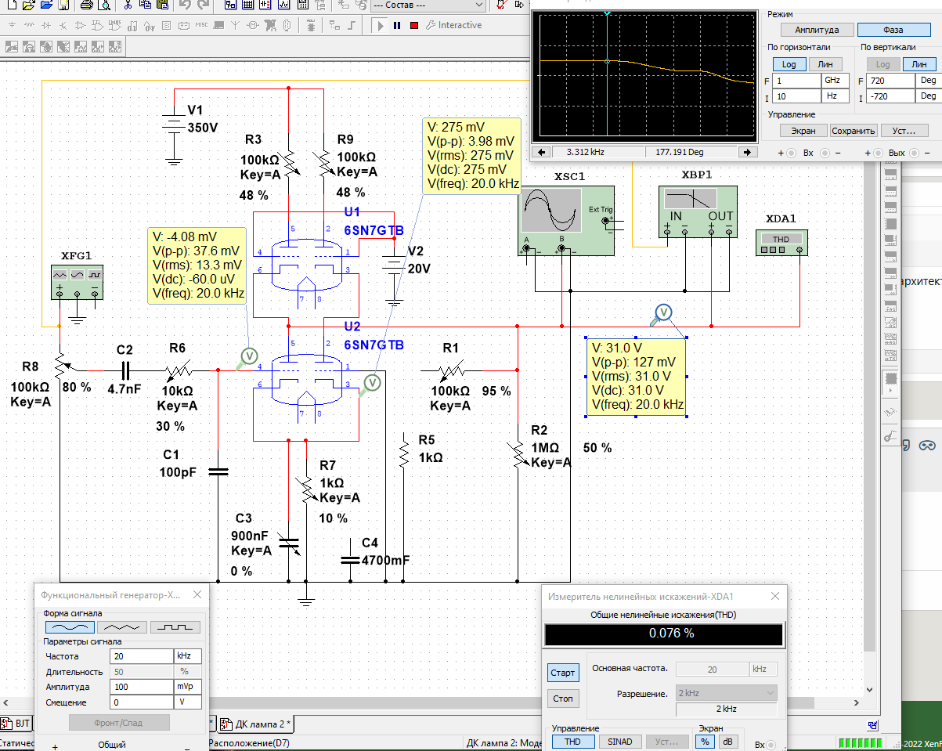
Task: Click the Амплитуда input field showing 100
Action: pyautogui.click(x=140, y=687)
